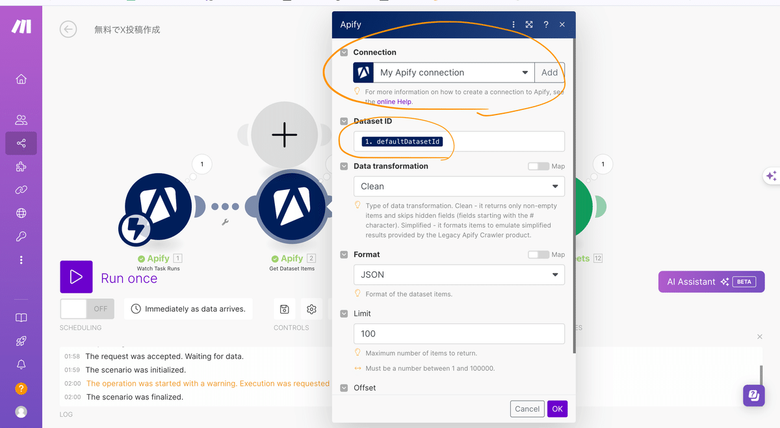The width and height of the screenshot is (780, 428).
Task: Click the Make logo in sidebar
Action: click(21, 26)
